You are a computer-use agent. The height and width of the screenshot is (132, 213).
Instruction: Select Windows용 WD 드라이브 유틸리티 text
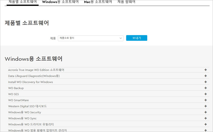tap(31, 124)
